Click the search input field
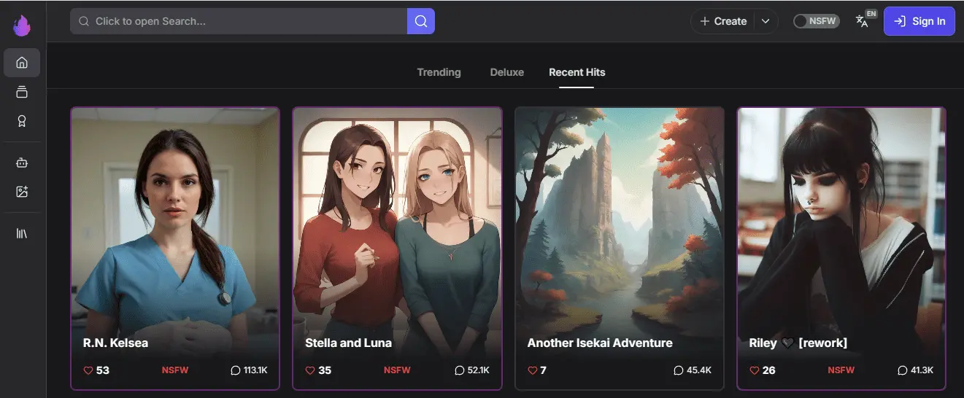Screen dimensions: 964x398 coord(241,21)
